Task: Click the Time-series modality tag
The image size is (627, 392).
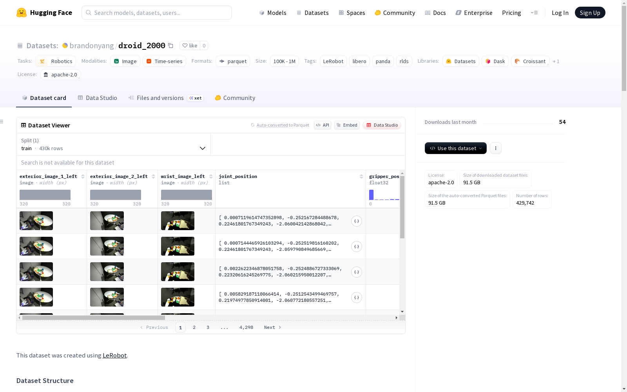Action: [165, 61]
